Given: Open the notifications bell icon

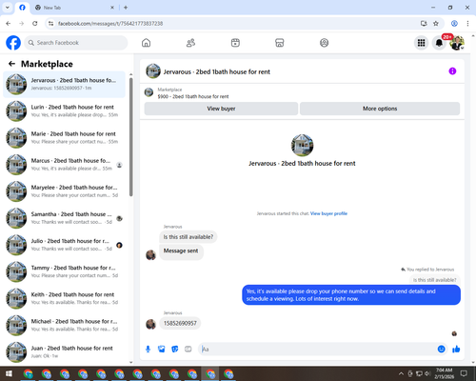Looking at the screenshot, I should tap(439, 43).
